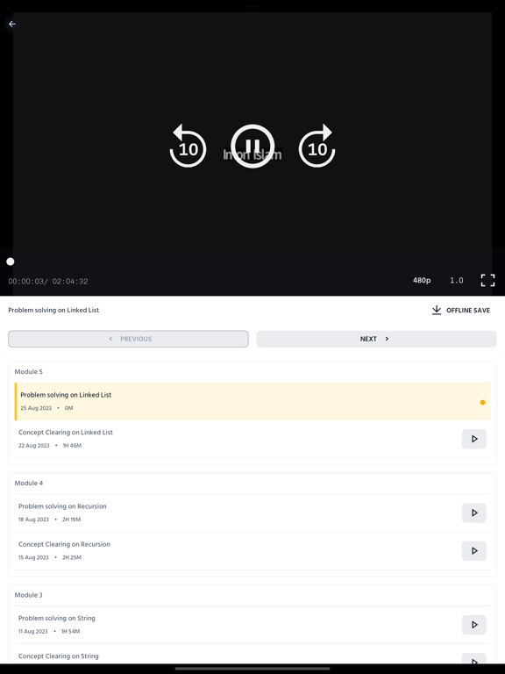Click the 2H 25M duration
The width and height of the screenshot is (505, 674).
[72, 557]
